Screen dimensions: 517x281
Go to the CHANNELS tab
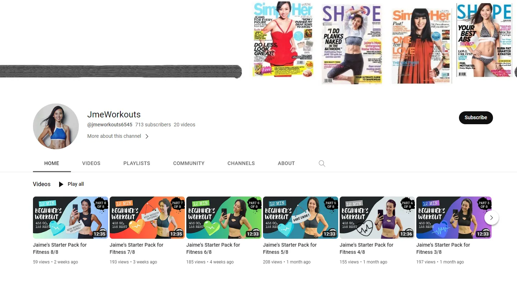tap(241, 163)
